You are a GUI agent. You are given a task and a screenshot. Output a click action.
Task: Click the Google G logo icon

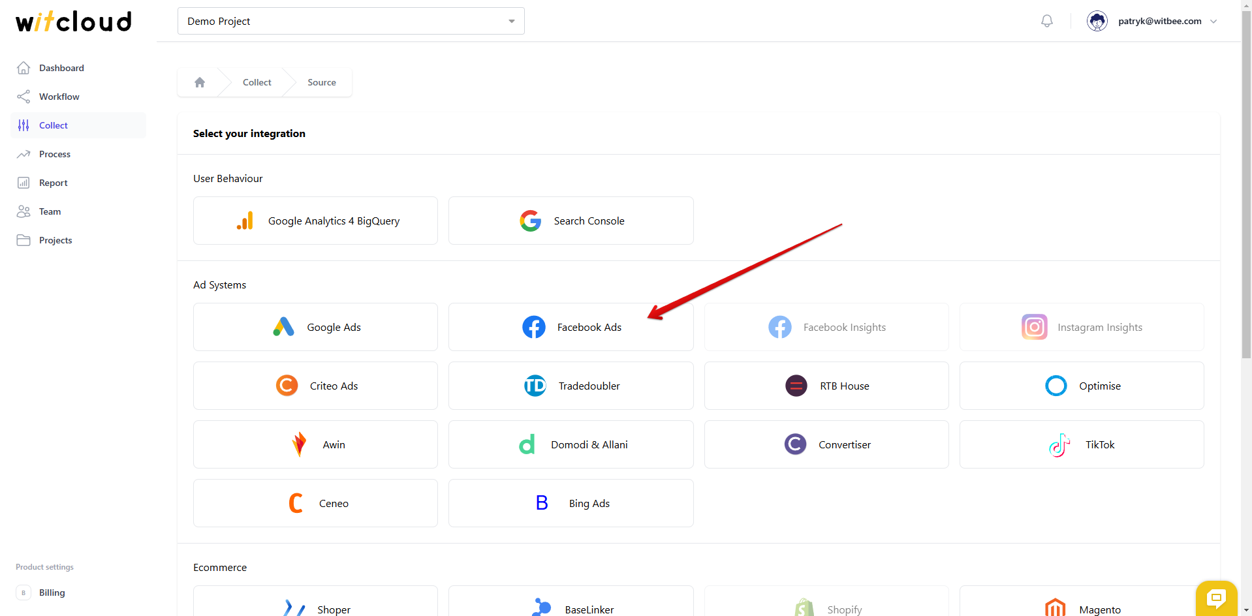tap(531, 221)
